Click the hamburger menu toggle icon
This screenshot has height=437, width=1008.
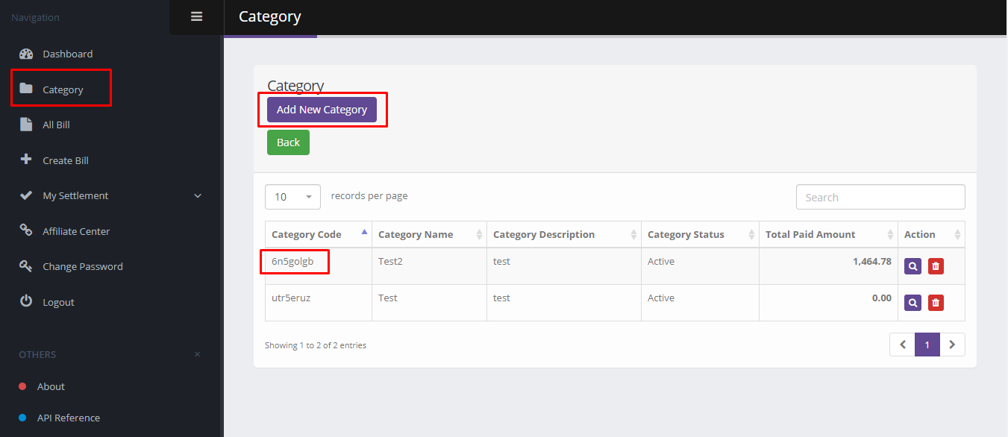196,16
